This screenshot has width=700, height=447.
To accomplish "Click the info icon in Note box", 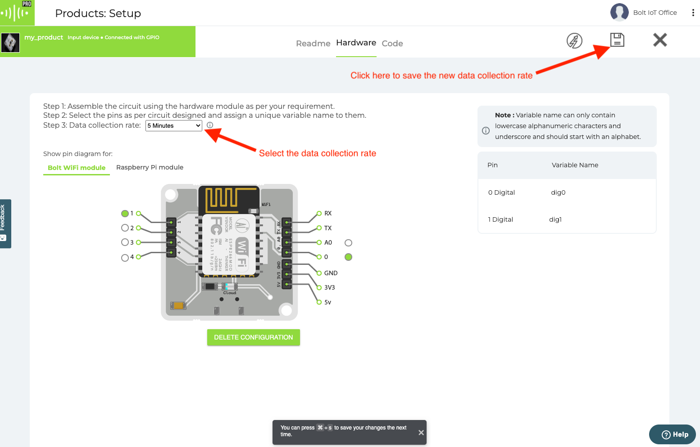I will tap(486, 131).
